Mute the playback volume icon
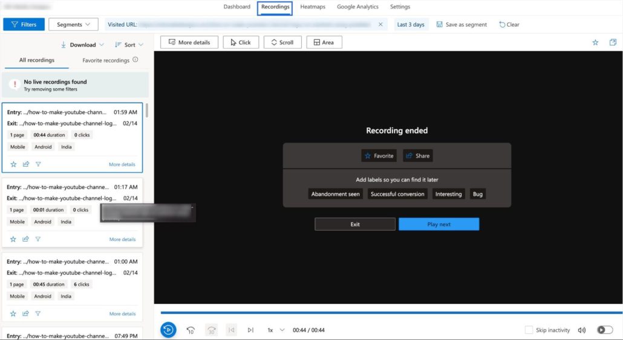Viewport: 623px width, 340px height. 582,330
